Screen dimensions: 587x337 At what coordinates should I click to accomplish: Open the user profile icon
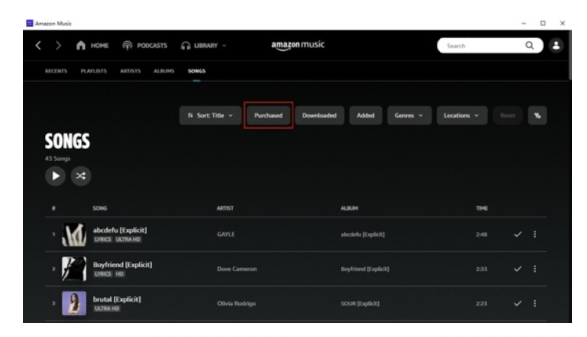556,46
